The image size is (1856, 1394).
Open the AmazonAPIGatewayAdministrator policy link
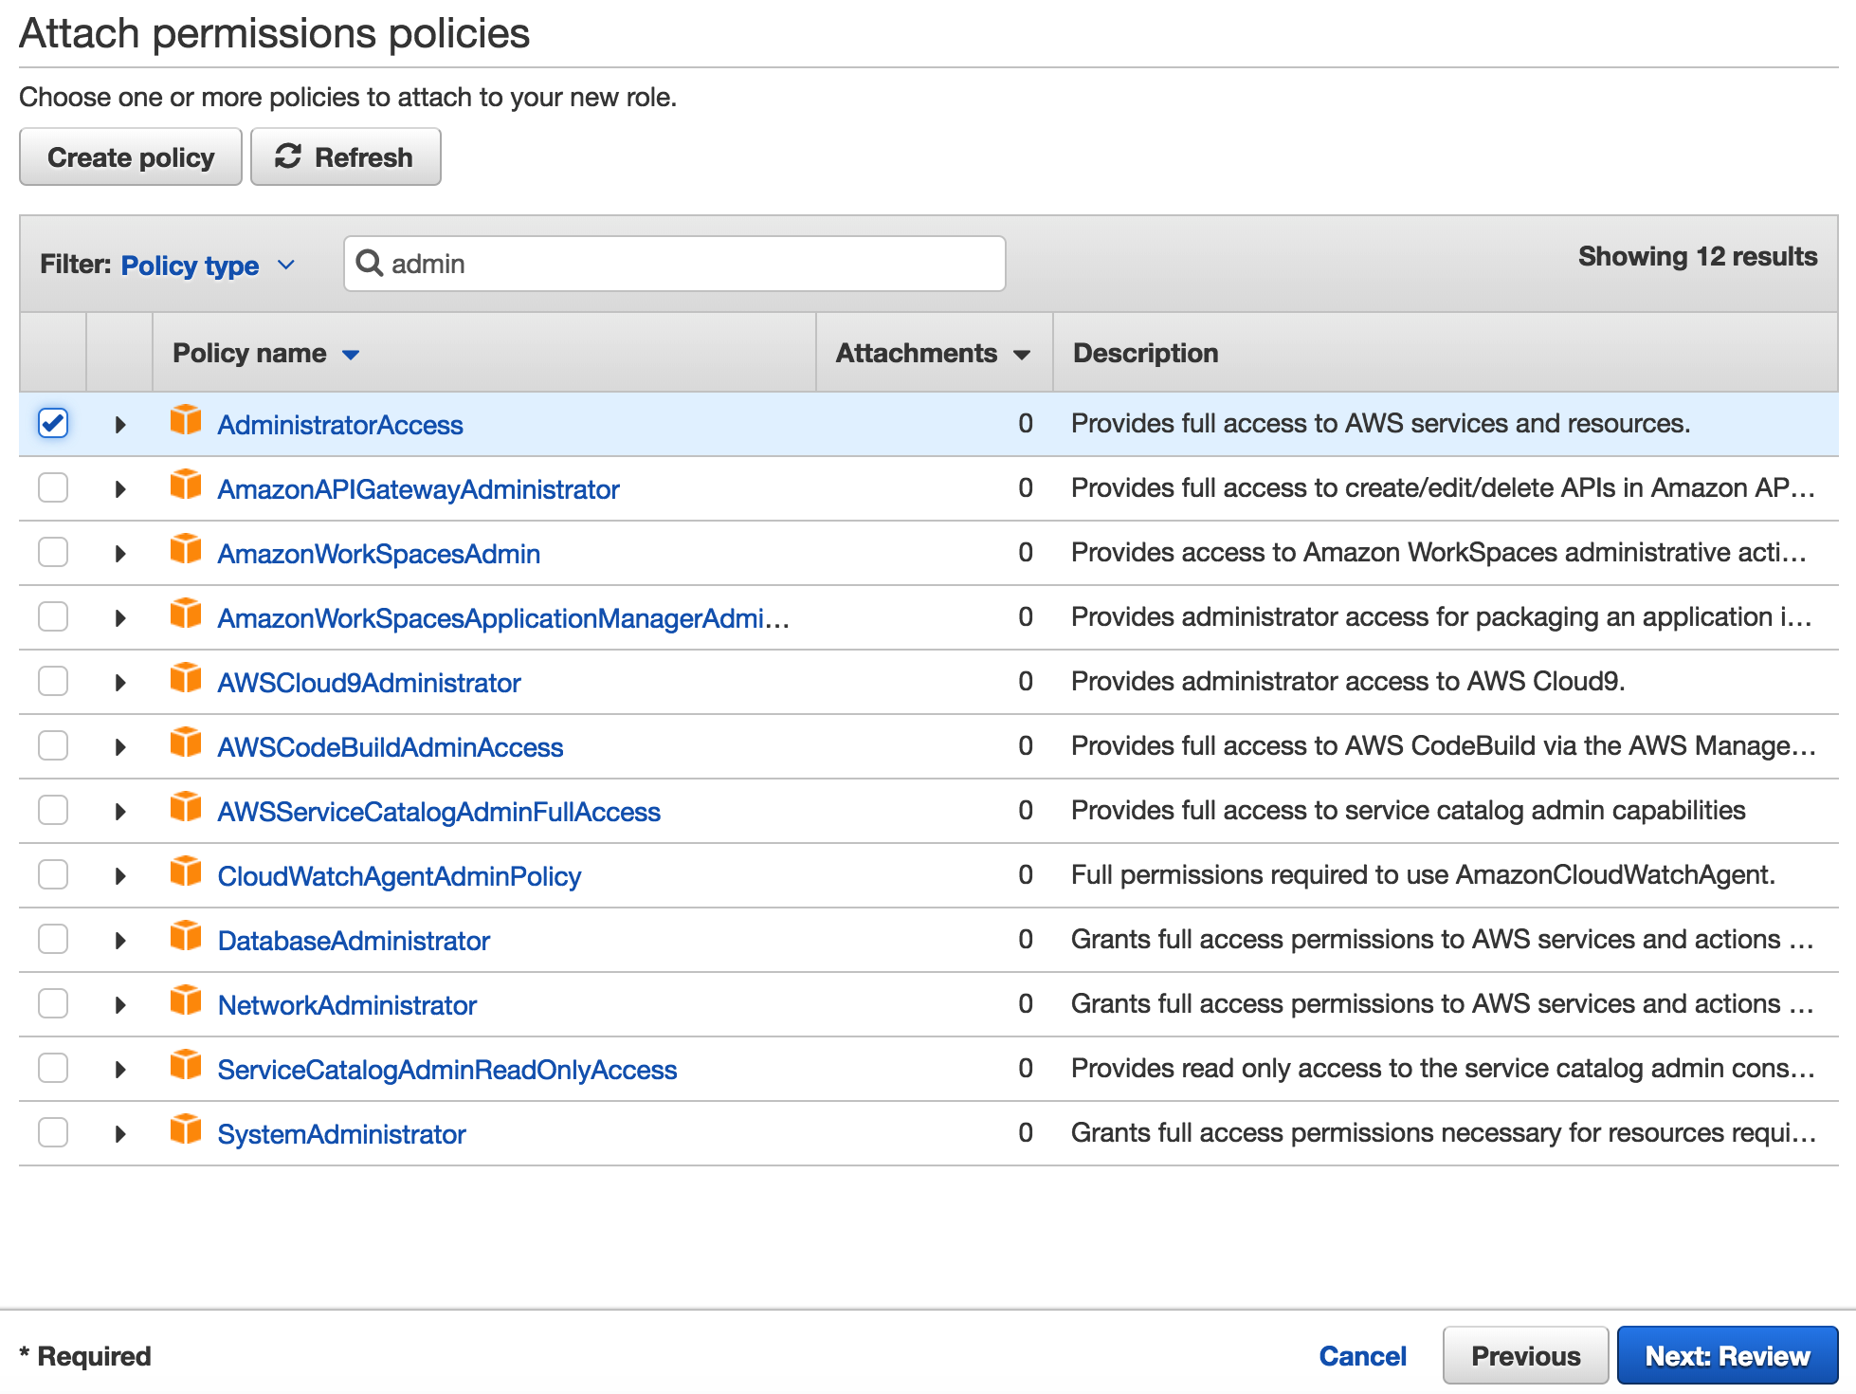point(418,489)
